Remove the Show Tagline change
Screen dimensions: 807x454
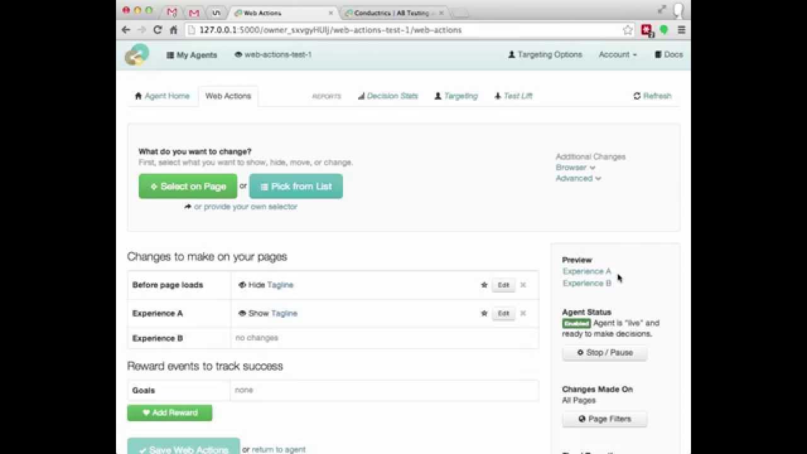click(x=523, y=313)
